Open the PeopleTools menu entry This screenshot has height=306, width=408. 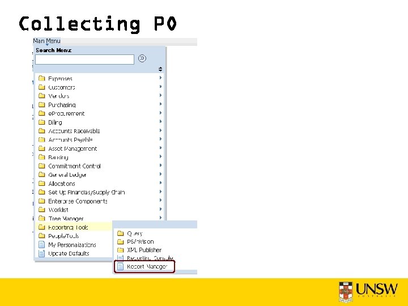tap(63, 236)
